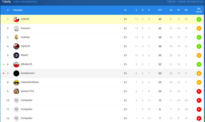Click kondziowa1's black circle avatar
This screenshot has width=205, height=122.
point(16,73)
